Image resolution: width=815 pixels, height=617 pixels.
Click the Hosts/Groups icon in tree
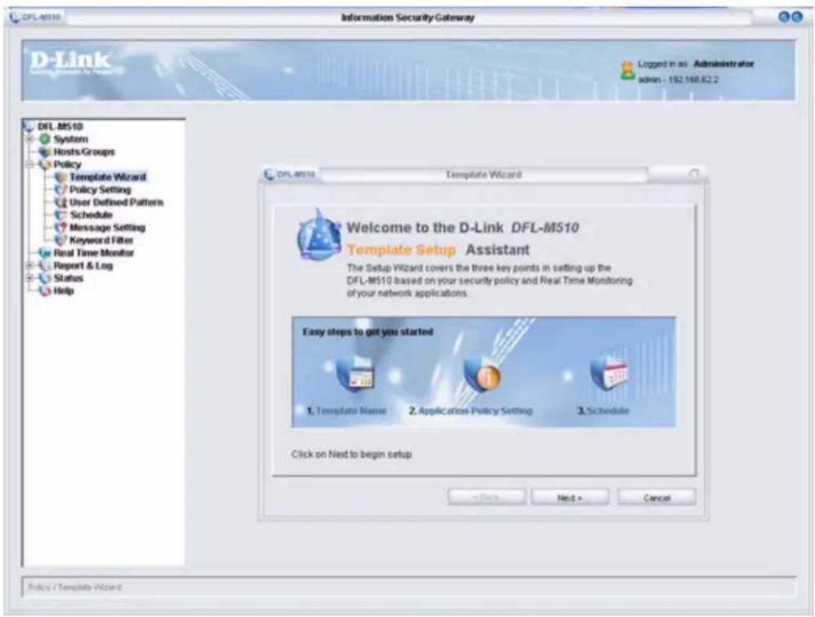[x=45, y=152]
